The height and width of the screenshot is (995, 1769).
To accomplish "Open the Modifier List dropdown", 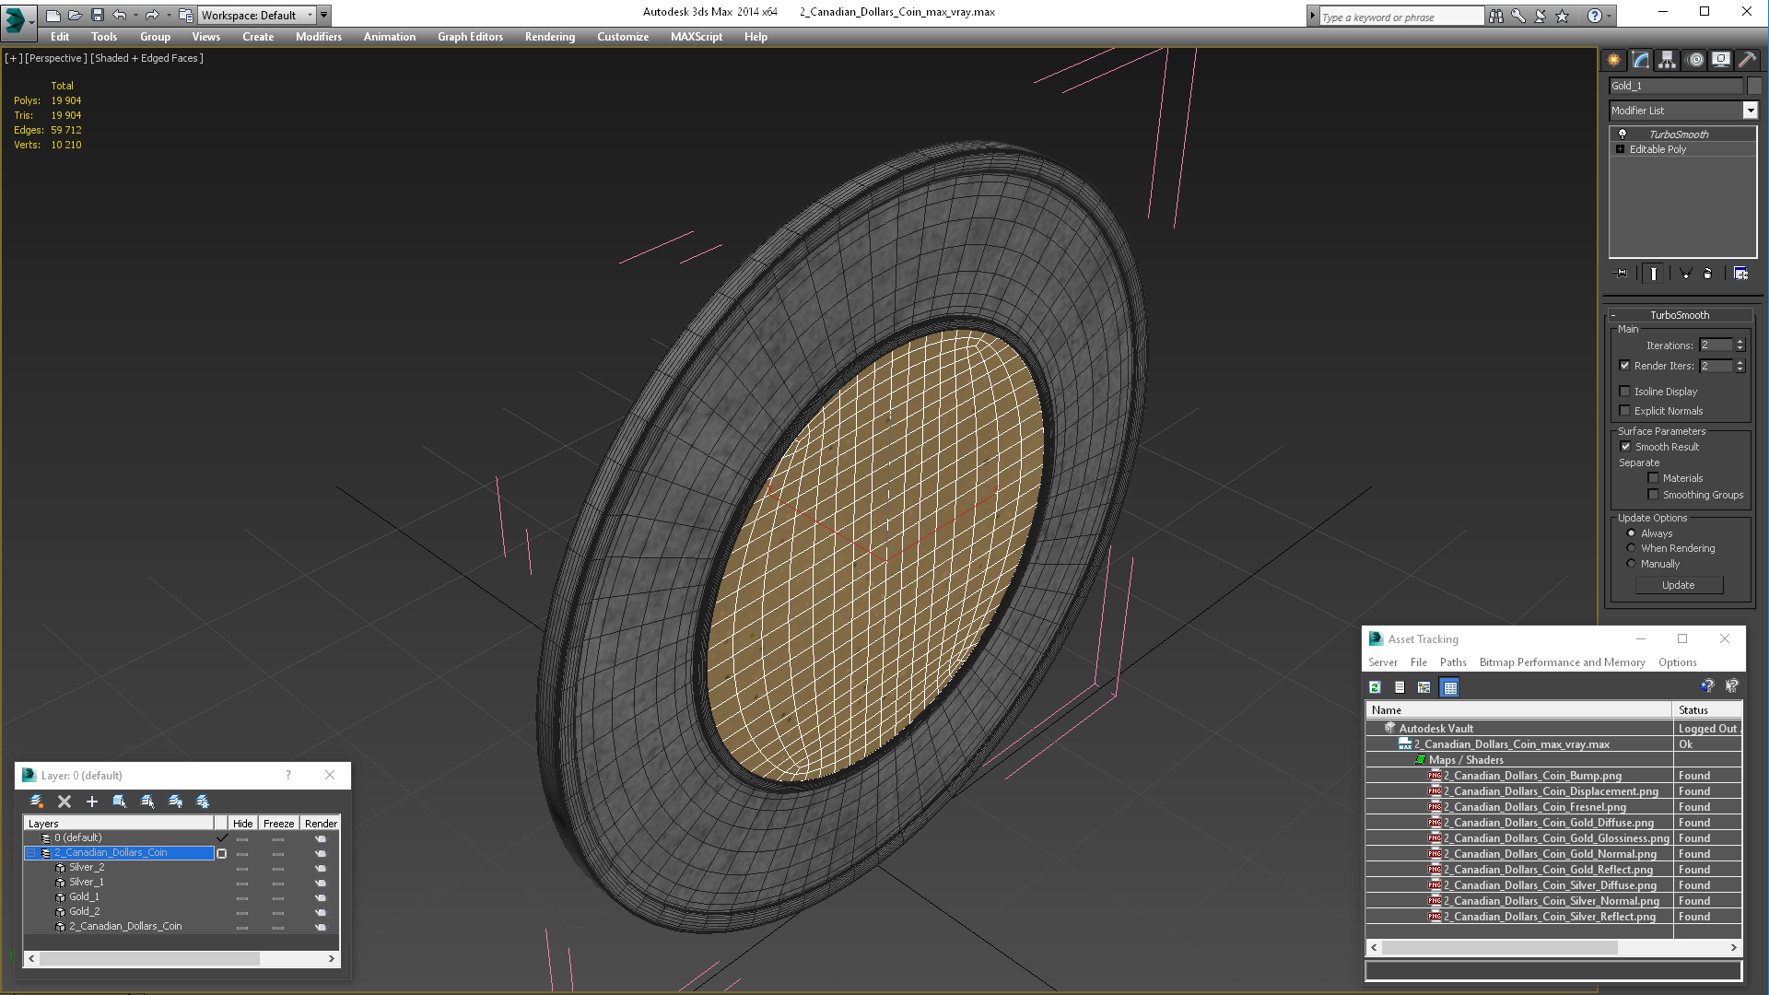I will [x=1750, y=111].
